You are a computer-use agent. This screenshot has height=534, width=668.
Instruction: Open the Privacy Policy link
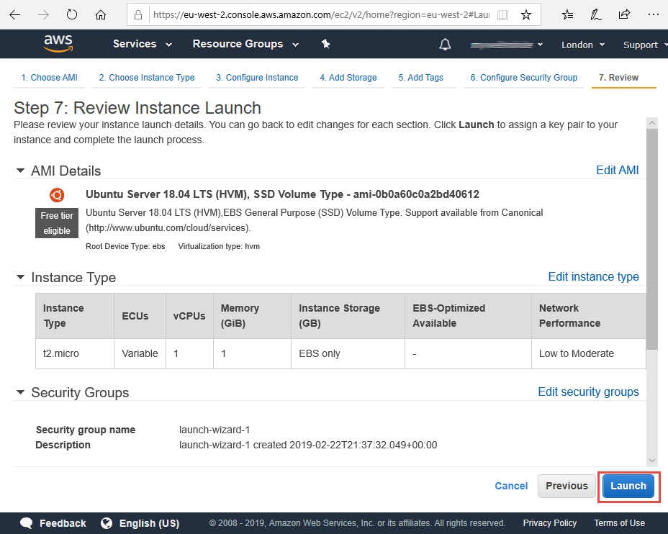click(x=549, y=523)
